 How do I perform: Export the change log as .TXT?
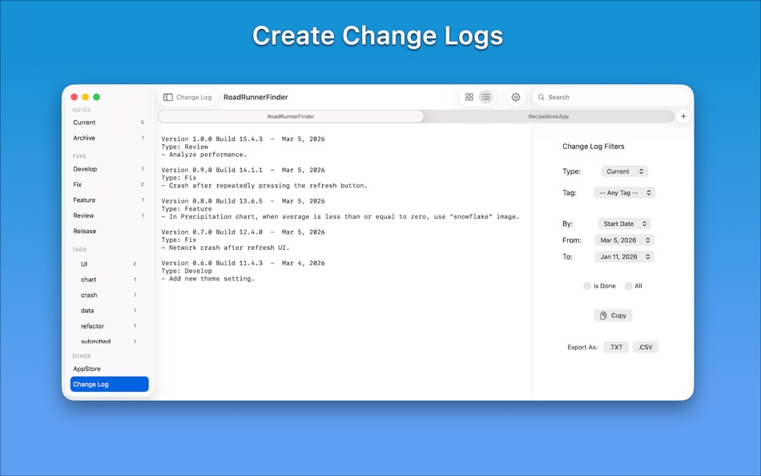click(615, 347)
